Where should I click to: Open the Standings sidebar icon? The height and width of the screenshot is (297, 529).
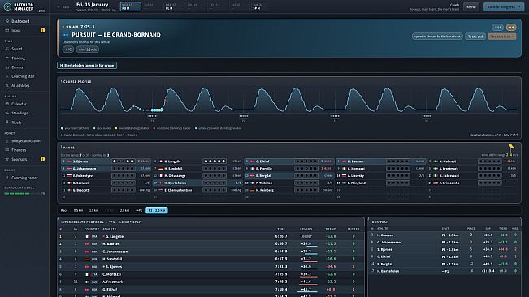(x=7, y=113)
